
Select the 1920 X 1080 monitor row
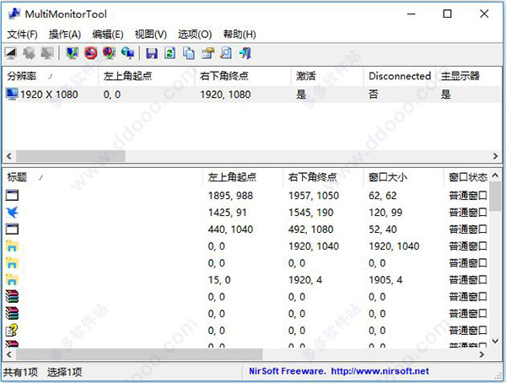(x=251, y=94)
